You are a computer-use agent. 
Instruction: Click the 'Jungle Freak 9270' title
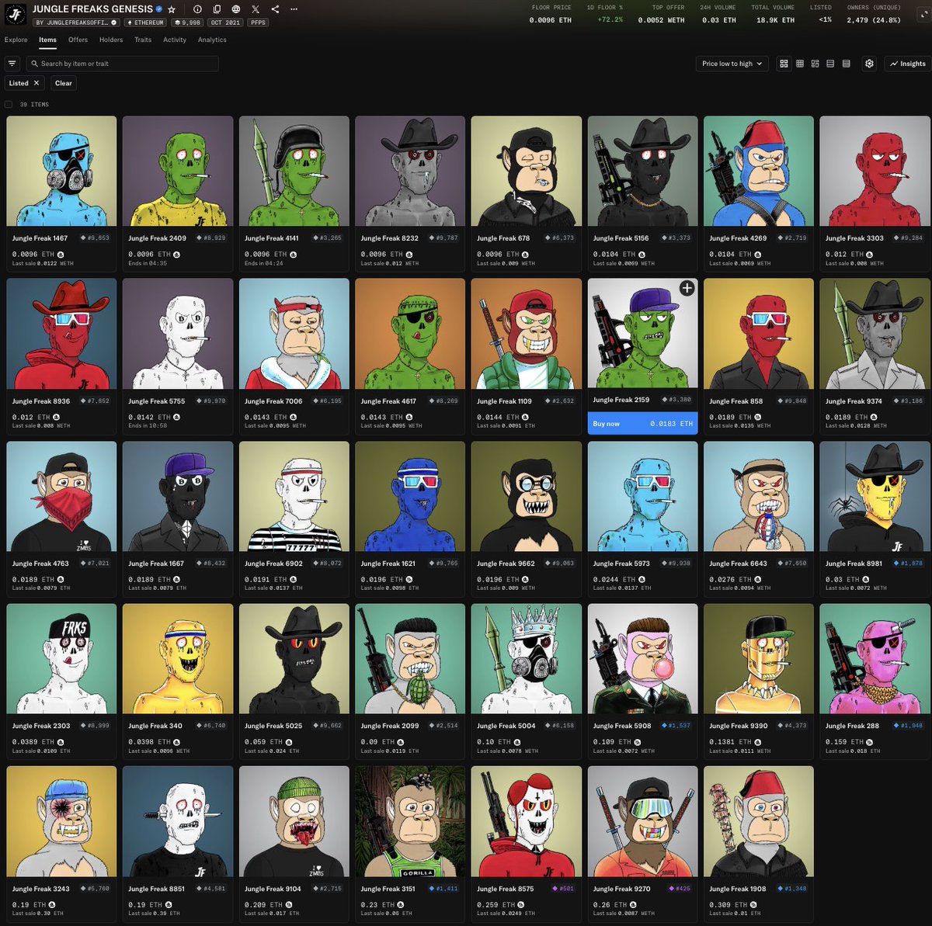[622, 889]
